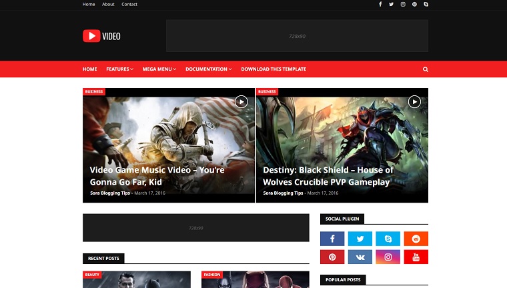
Task: Open the post title Video Game Music Video
Action: tap(157, 176)
